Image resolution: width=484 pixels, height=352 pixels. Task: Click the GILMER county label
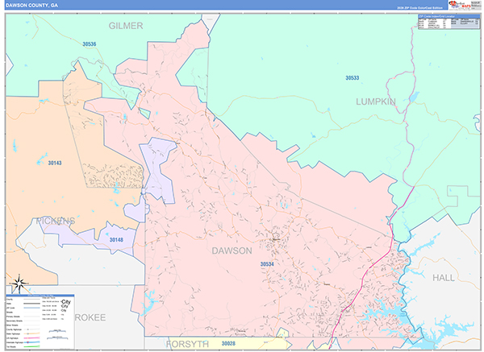(126, 26)
